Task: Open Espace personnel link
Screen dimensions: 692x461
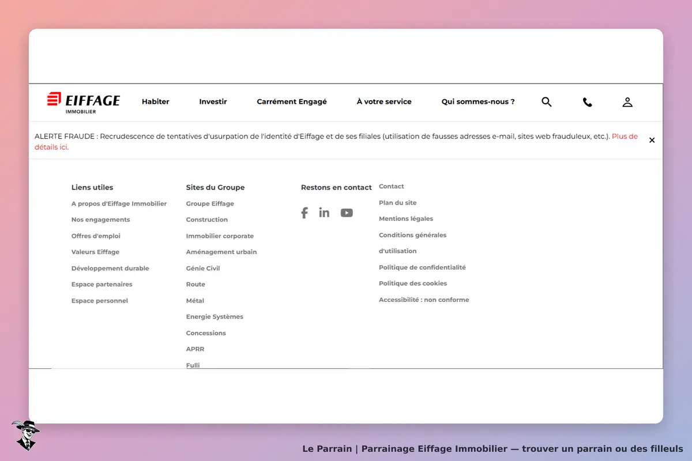Action: point(100,300)
